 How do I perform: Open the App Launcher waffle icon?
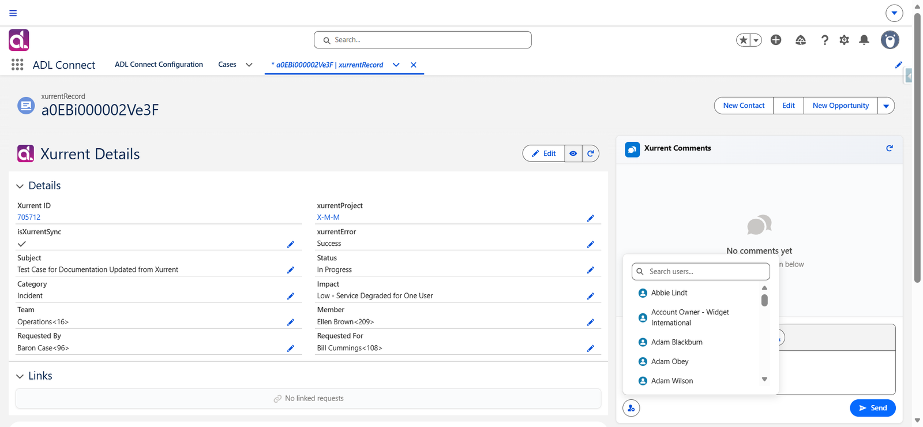(17, 65)
